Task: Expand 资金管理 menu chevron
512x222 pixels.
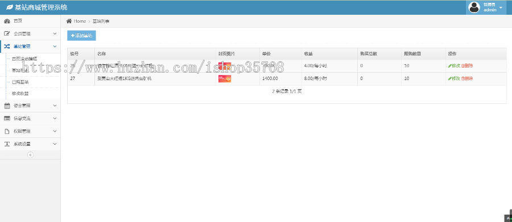Action: 55,106
